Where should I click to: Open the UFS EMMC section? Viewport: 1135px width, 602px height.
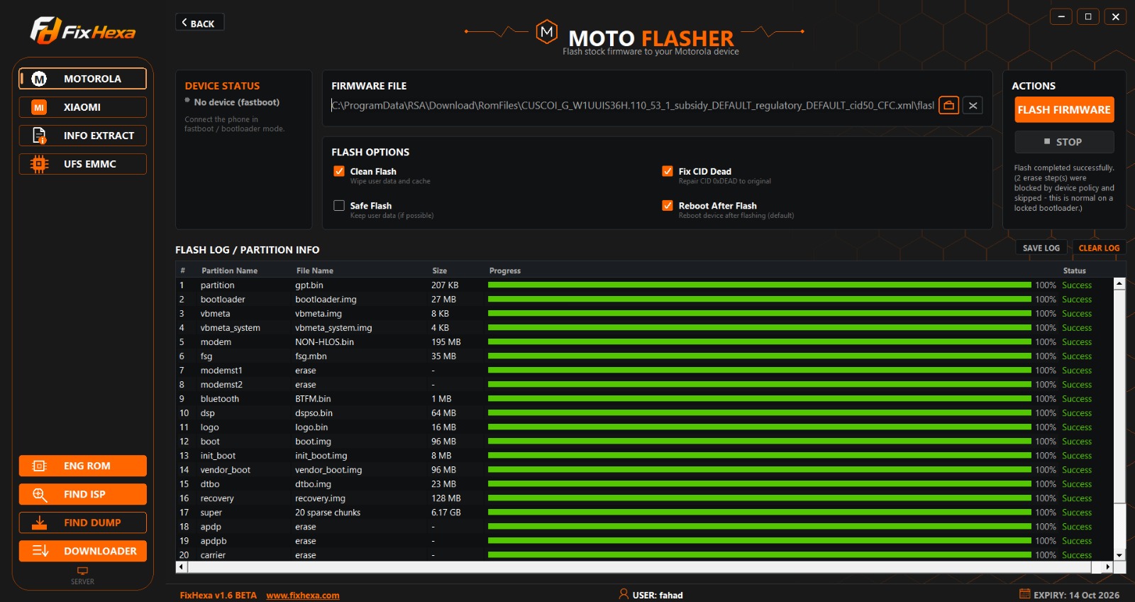[x=83, y=164]
